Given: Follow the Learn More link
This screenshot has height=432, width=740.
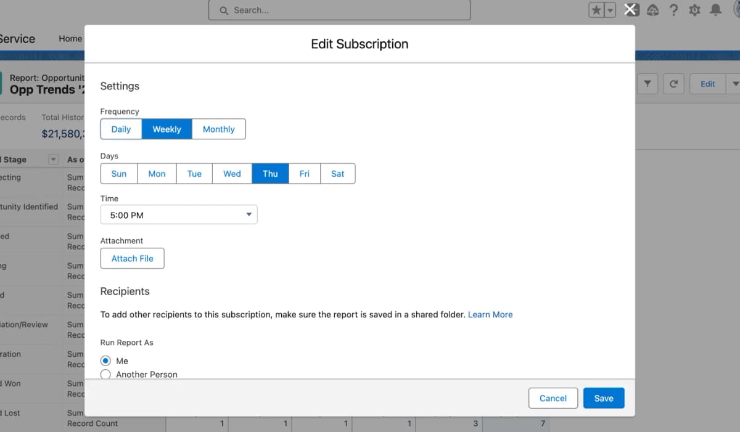Looking at the screenshot, I should [x=490, y=314].
